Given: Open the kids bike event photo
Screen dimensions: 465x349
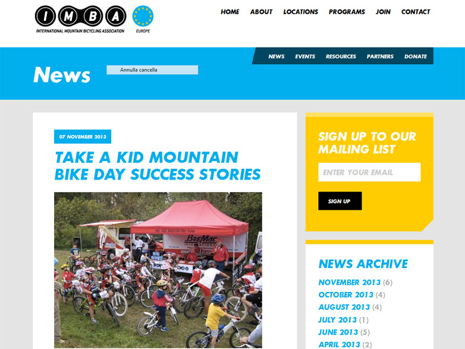Looking at the screenshot, I should click(158, 270).
